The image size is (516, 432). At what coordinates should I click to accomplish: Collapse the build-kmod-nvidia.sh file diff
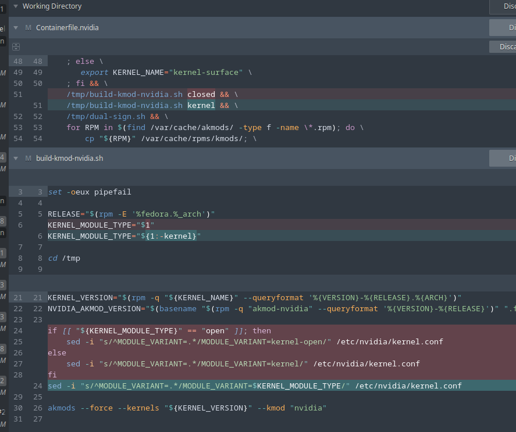point(15,158)
